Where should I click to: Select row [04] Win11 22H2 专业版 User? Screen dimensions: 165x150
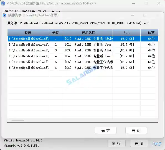coord(83,56)
